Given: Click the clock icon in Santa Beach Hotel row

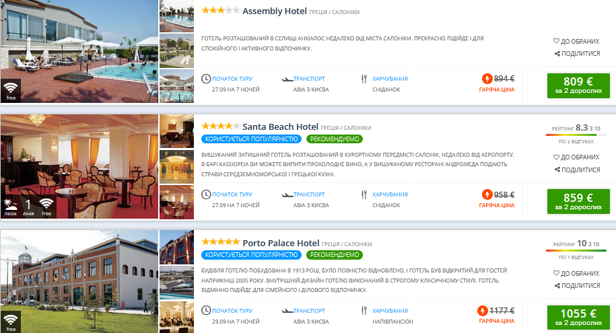Looking at the screenshot, I should [206, 194].
